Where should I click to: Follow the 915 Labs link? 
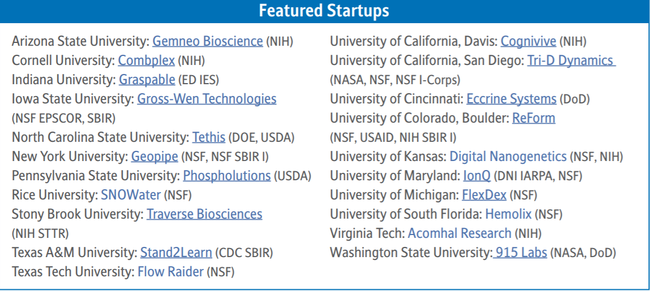[x=520, y=253]
